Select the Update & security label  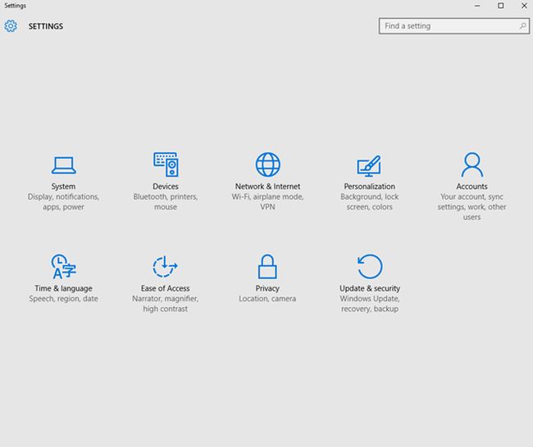point(370,288)
